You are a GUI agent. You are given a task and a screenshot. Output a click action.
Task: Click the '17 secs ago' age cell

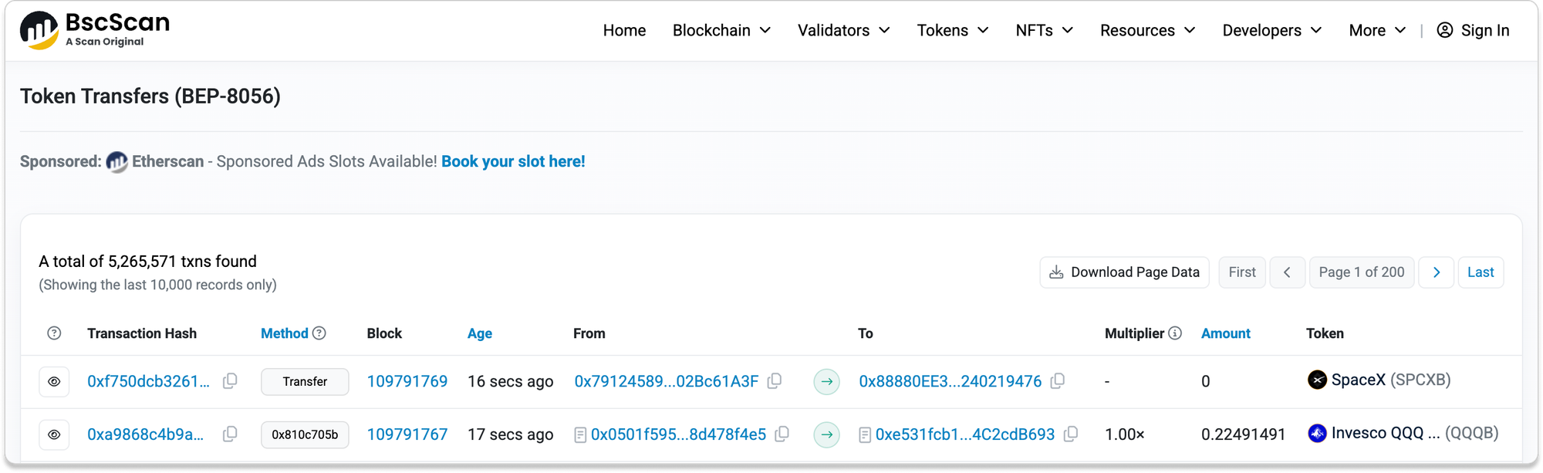click(510, 434)
